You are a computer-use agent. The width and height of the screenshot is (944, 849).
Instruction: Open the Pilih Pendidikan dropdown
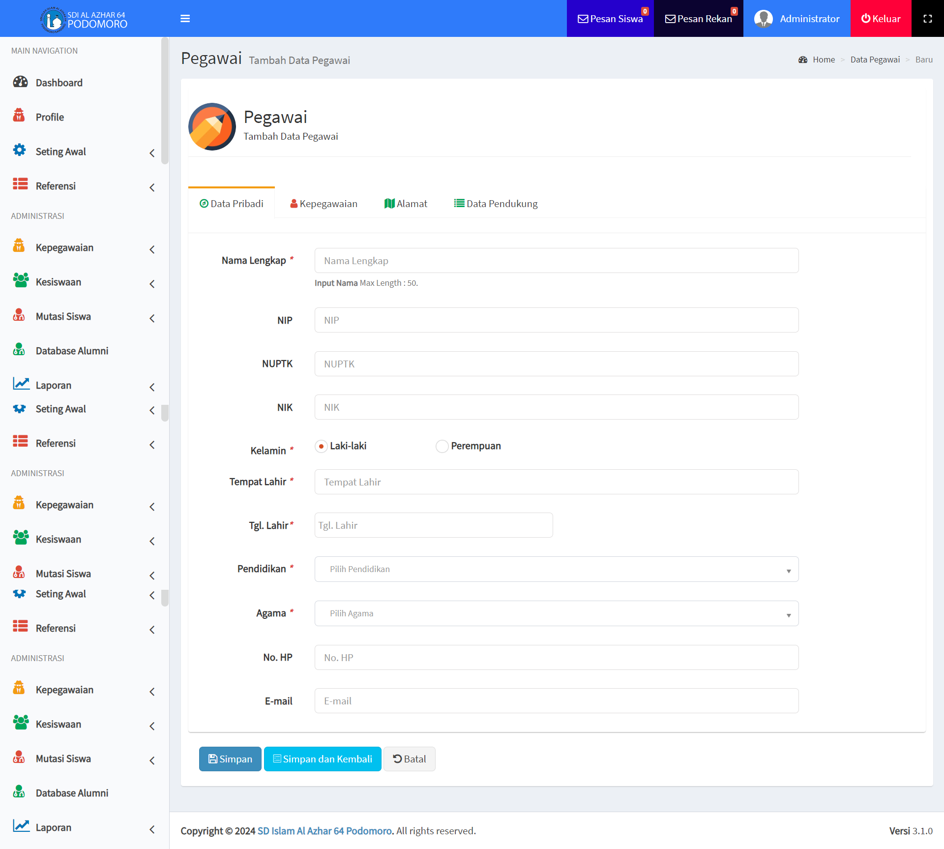click(556, 569)
